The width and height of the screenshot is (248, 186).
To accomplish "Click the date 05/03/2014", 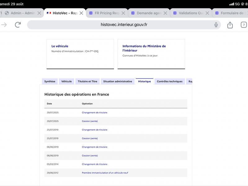I will point(52,164).
